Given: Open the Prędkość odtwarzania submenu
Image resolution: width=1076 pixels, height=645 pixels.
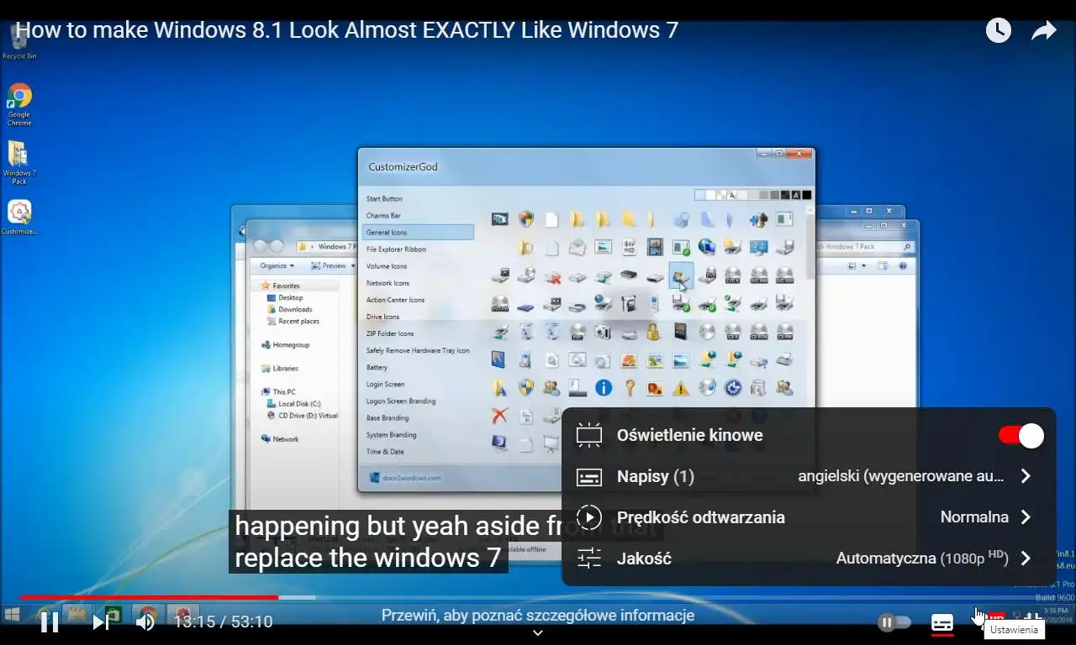Looking at the screenshot, I should [x=808, y=517].
